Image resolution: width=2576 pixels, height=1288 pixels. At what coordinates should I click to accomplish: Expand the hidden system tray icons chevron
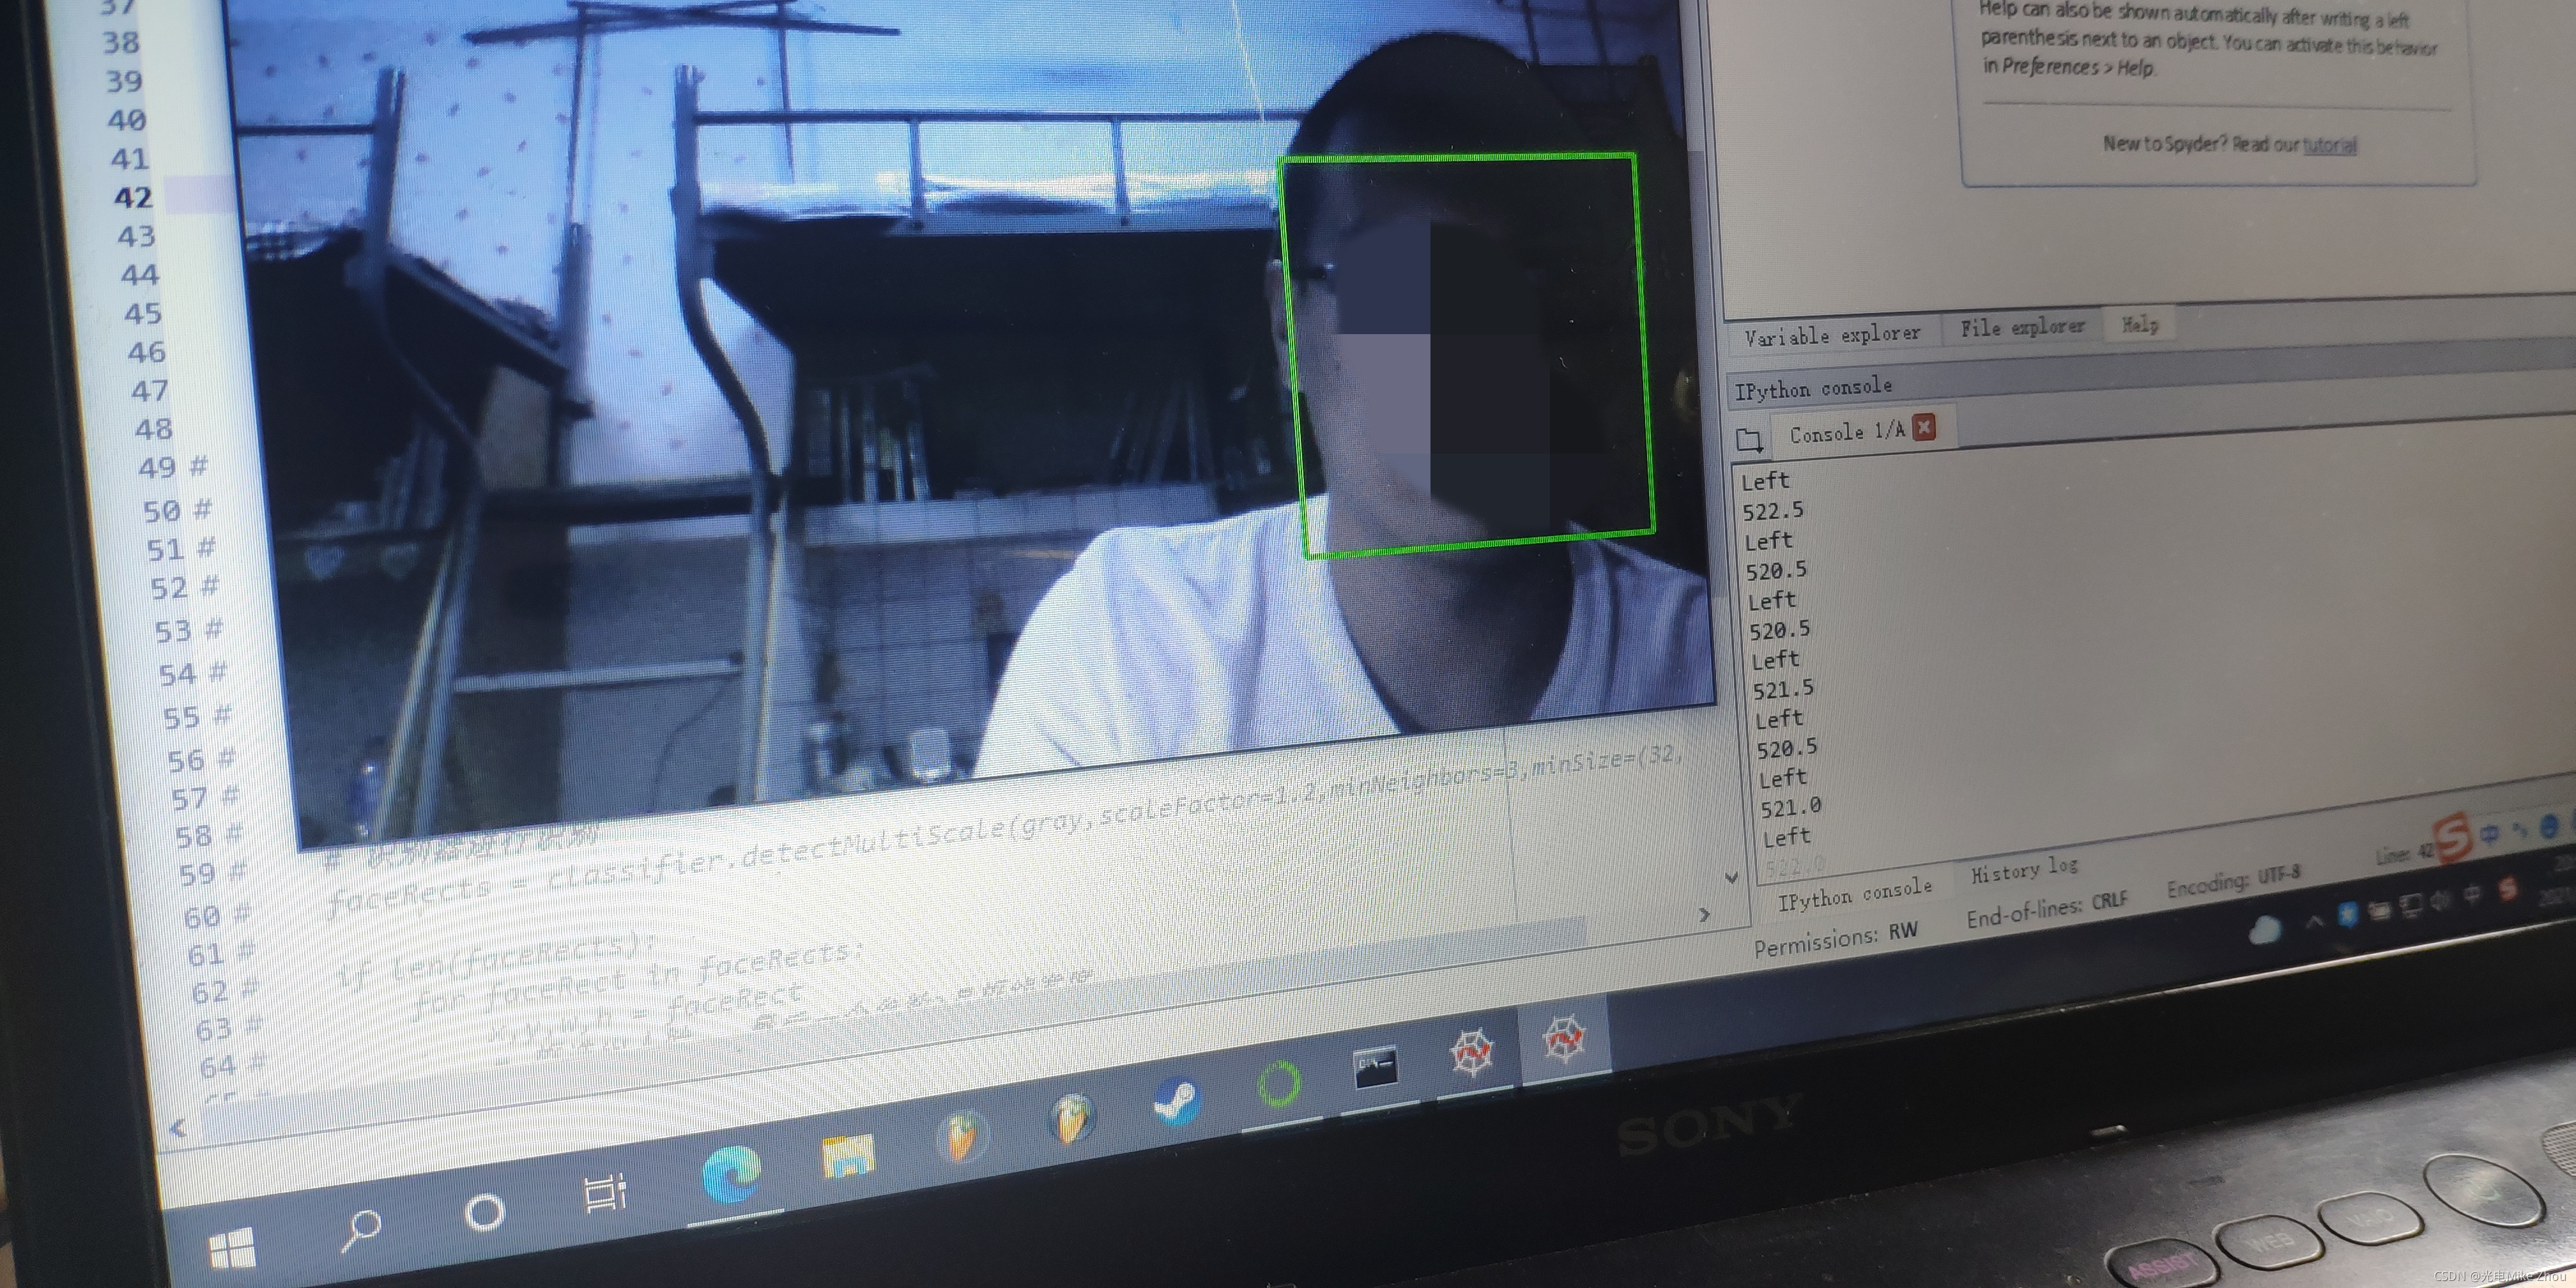tap(2314, 922)
